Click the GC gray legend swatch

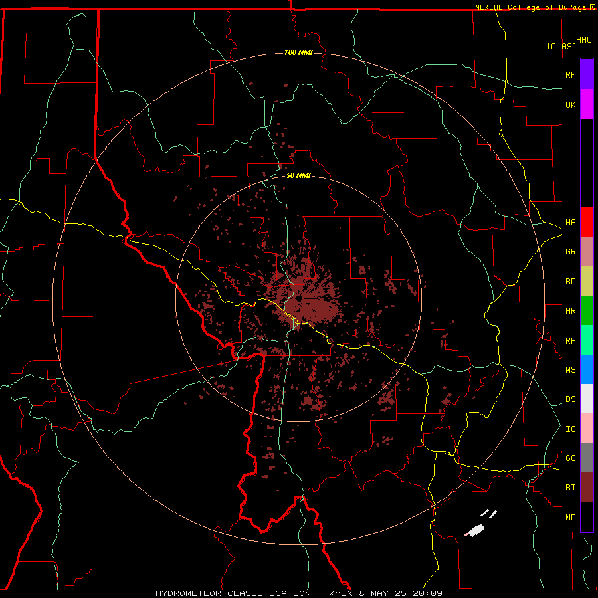click(587, 458)
